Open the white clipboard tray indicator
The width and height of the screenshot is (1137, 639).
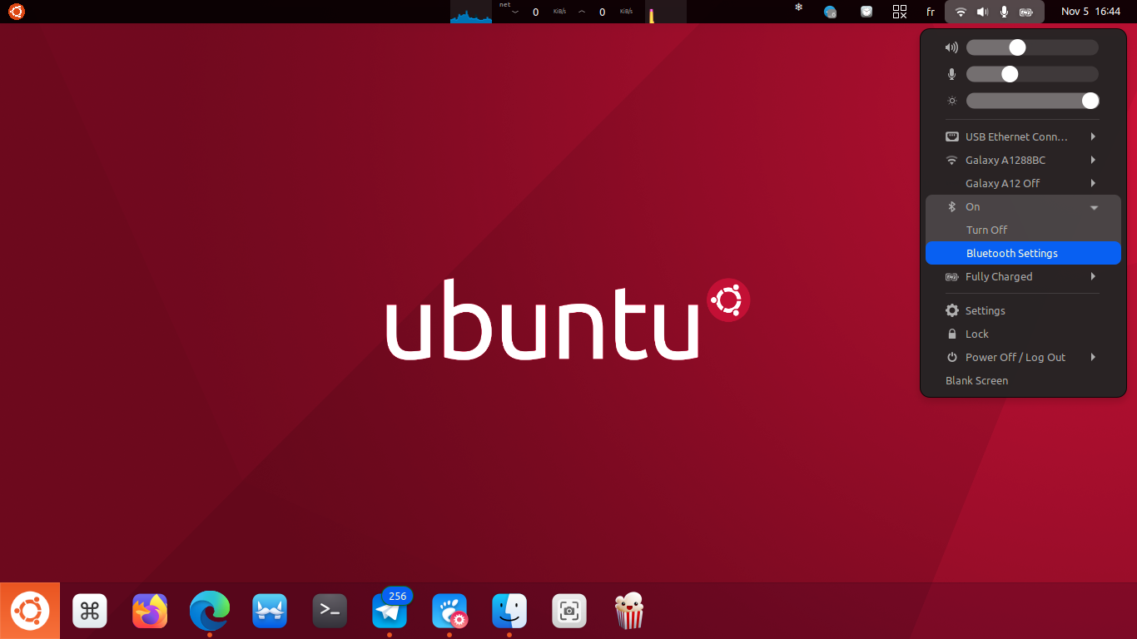click(x=866, y=12)
